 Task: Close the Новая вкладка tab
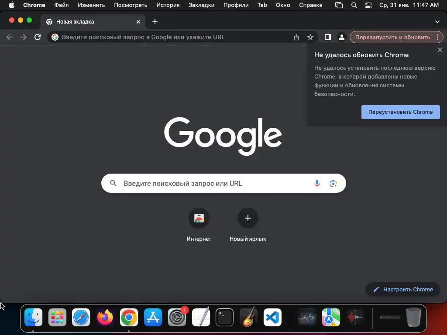click(138, 22)
